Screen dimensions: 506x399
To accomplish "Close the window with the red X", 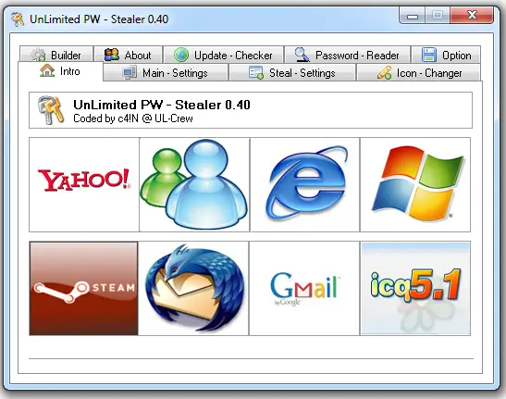I will pos(472,15).
